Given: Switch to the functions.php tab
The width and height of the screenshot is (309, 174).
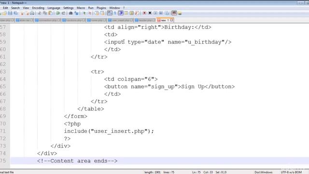Looking at the screenshot, I should click(73, 20).
